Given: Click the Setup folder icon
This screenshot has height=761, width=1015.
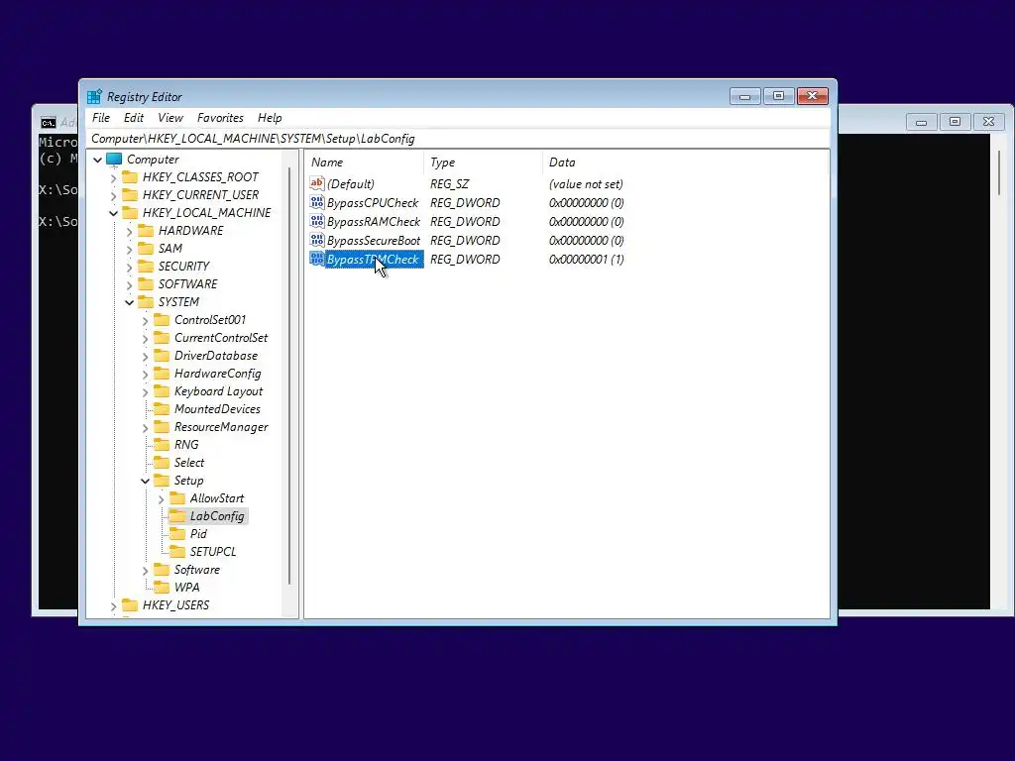Looking at the screenshot, I should (x=162, y=481).
